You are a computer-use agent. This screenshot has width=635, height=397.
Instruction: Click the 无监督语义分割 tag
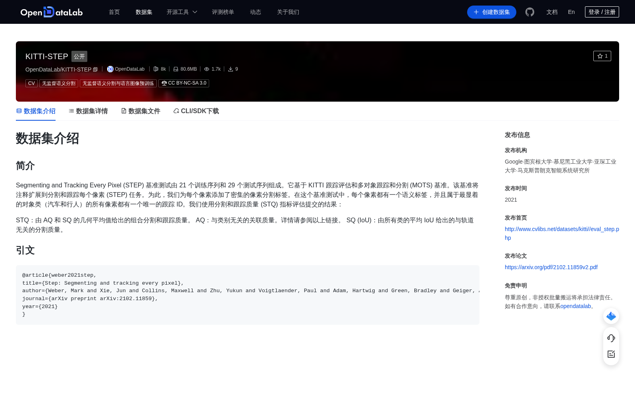point(59,83)
